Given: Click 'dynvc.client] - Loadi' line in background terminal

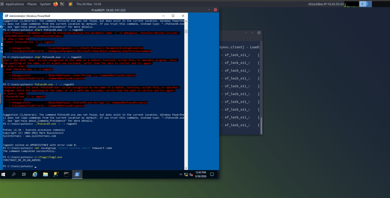Looking at the screenshot, I should coord(239,47).
